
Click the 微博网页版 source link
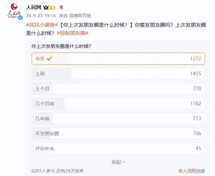80,15
